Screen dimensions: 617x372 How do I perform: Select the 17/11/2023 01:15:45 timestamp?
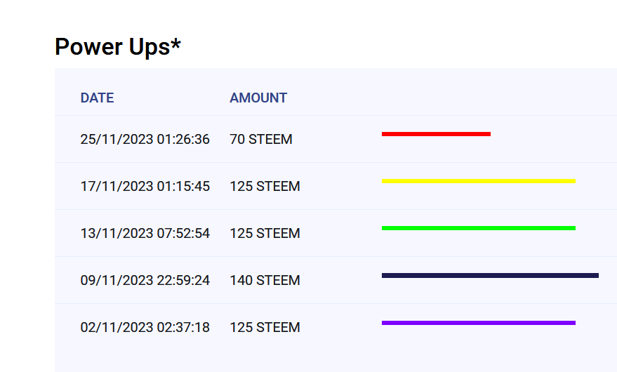[145, 187]
